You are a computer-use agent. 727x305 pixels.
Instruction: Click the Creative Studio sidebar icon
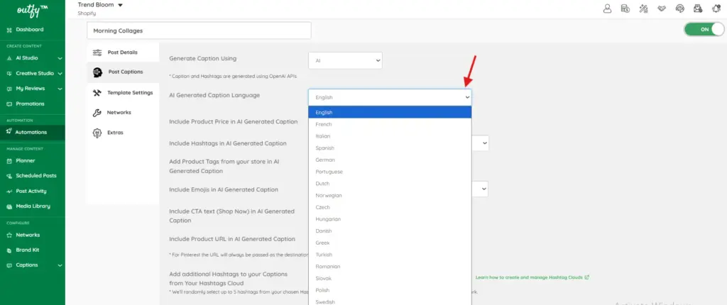coord(9,74)
